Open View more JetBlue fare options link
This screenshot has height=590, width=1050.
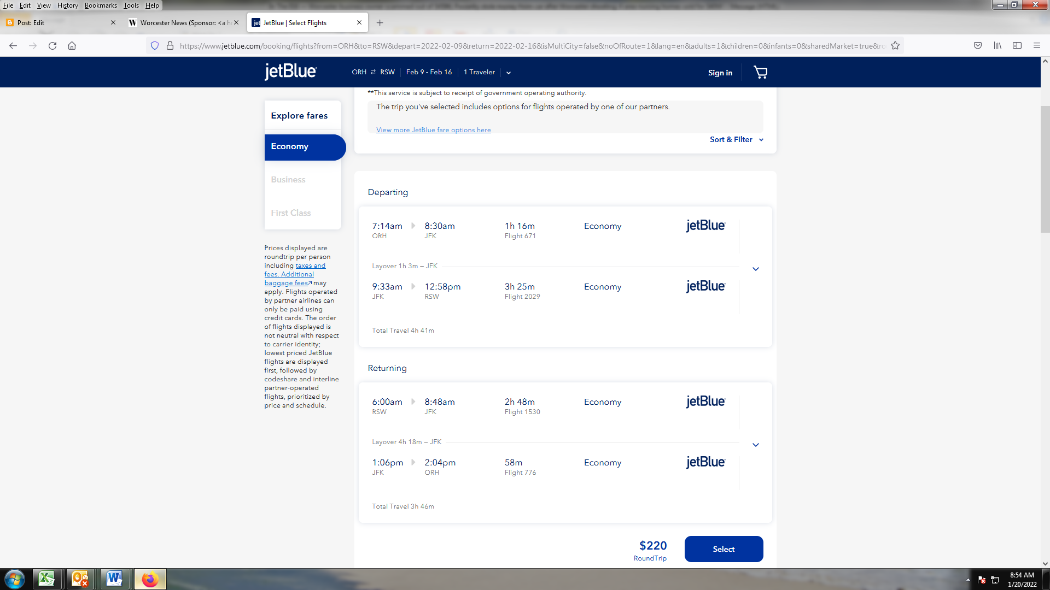(433, 130)
